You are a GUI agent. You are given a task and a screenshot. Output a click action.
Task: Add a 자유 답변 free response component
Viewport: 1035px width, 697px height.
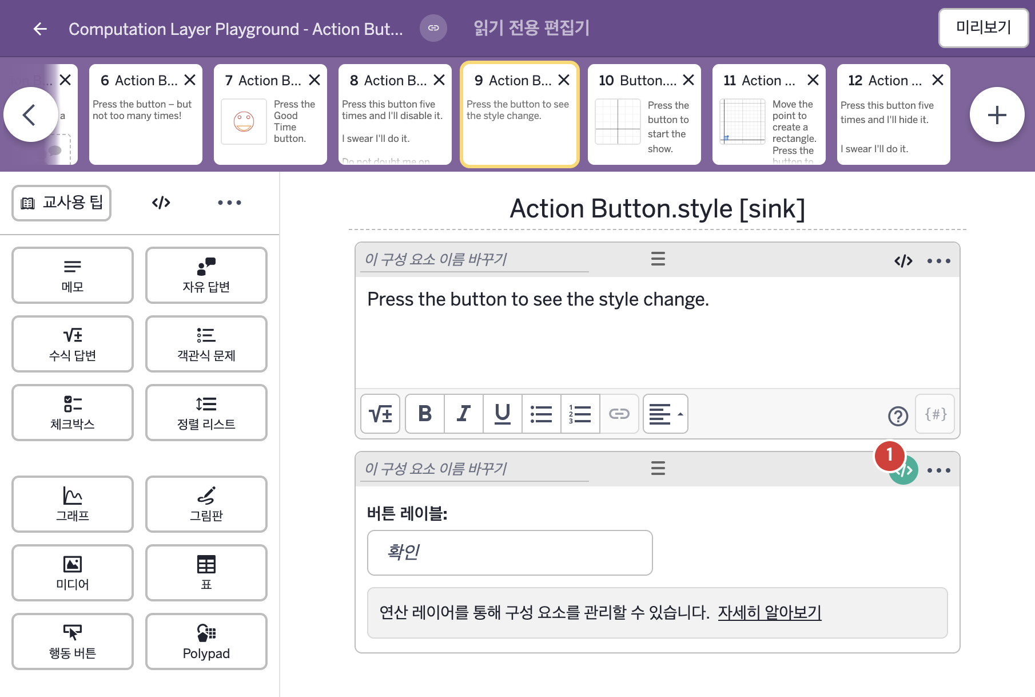click(x=206, y=275)
